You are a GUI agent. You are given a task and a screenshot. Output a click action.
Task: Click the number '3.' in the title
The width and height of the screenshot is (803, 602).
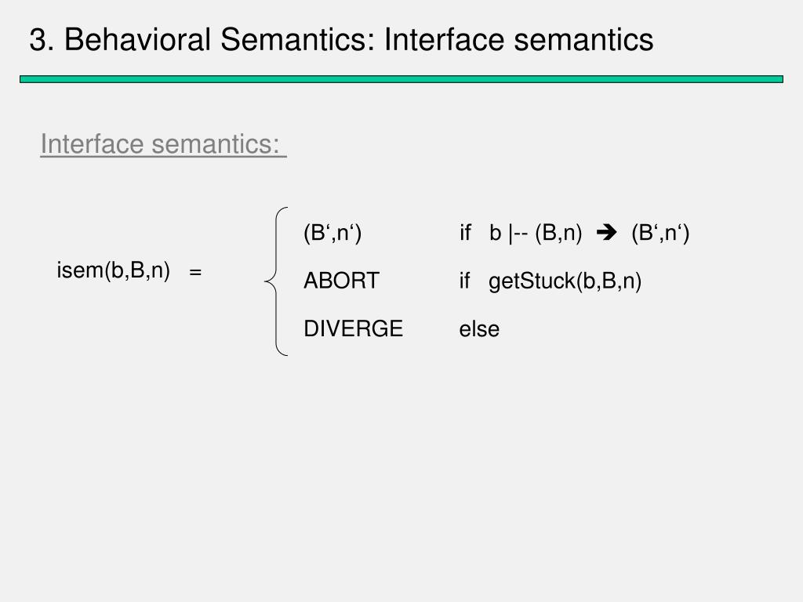(x=42, y=39)
